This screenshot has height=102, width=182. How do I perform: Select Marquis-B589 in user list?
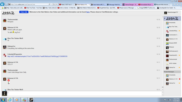[x=172, y=43]
